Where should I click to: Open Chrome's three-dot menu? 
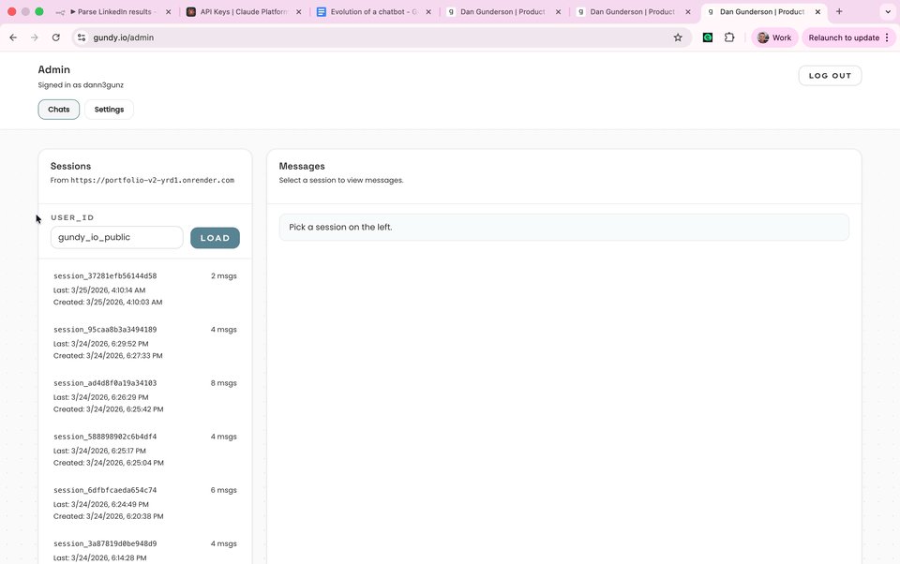[x=887, y=38]
